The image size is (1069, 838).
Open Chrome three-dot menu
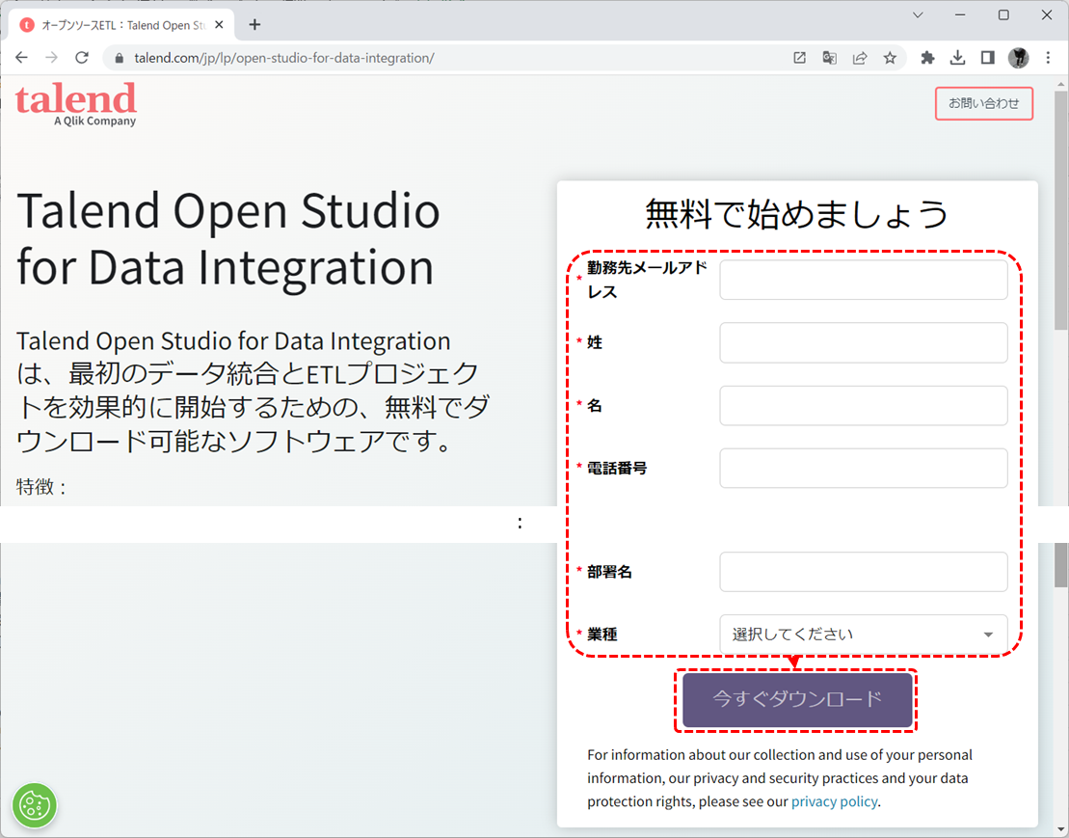click(x=1049, y=58)
